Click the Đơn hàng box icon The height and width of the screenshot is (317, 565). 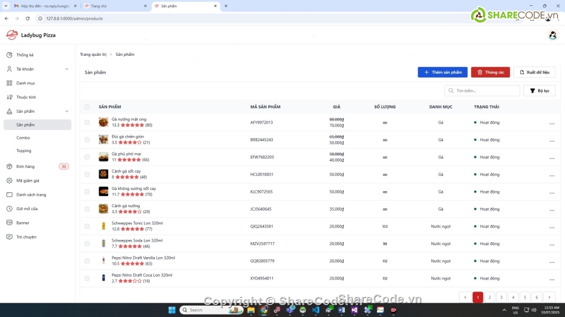pyautogui.click(x=10, y=166)
